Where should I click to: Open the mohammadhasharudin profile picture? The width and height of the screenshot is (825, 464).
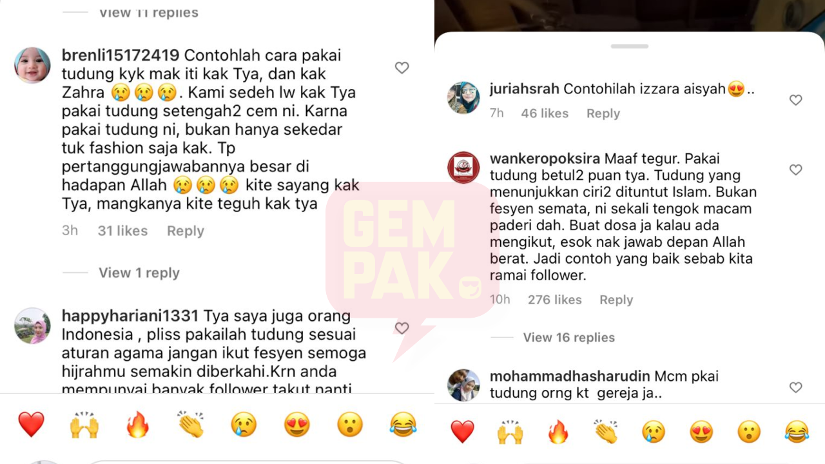(x=463, y=385)
